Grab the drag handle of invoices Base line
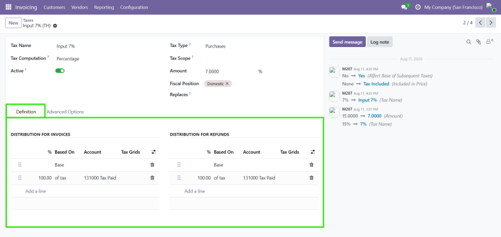Image resolution: width=501 pixels, height=237 pixels. tap(20, 165)
